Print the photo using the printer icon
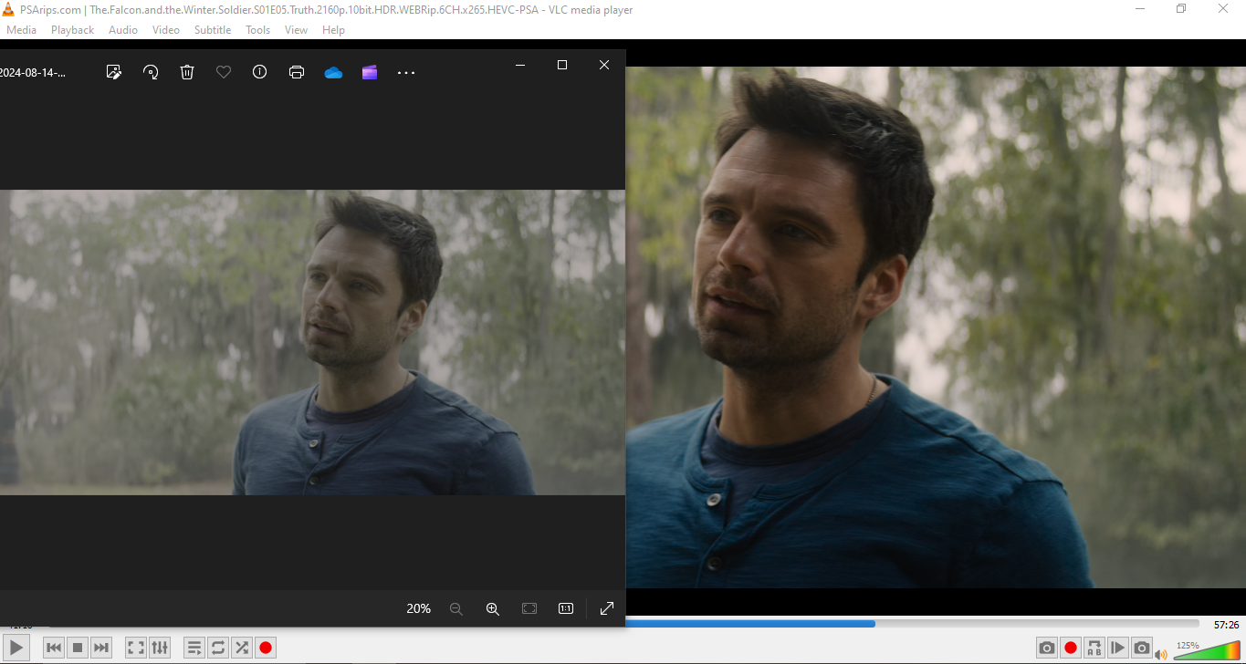 [x=297, y=72]
